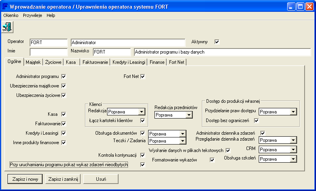Toggle Obsługa dokumentów checkbox

(143, 133)
